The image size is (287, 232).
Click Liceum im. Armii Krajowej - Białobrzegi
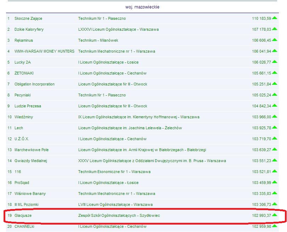pos(142,150)
